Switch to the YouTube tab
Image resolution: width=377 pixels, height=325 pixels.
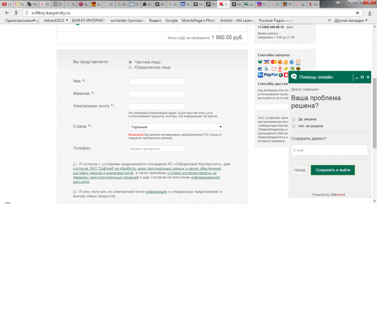pyautogui.click(x=6, y=4)
